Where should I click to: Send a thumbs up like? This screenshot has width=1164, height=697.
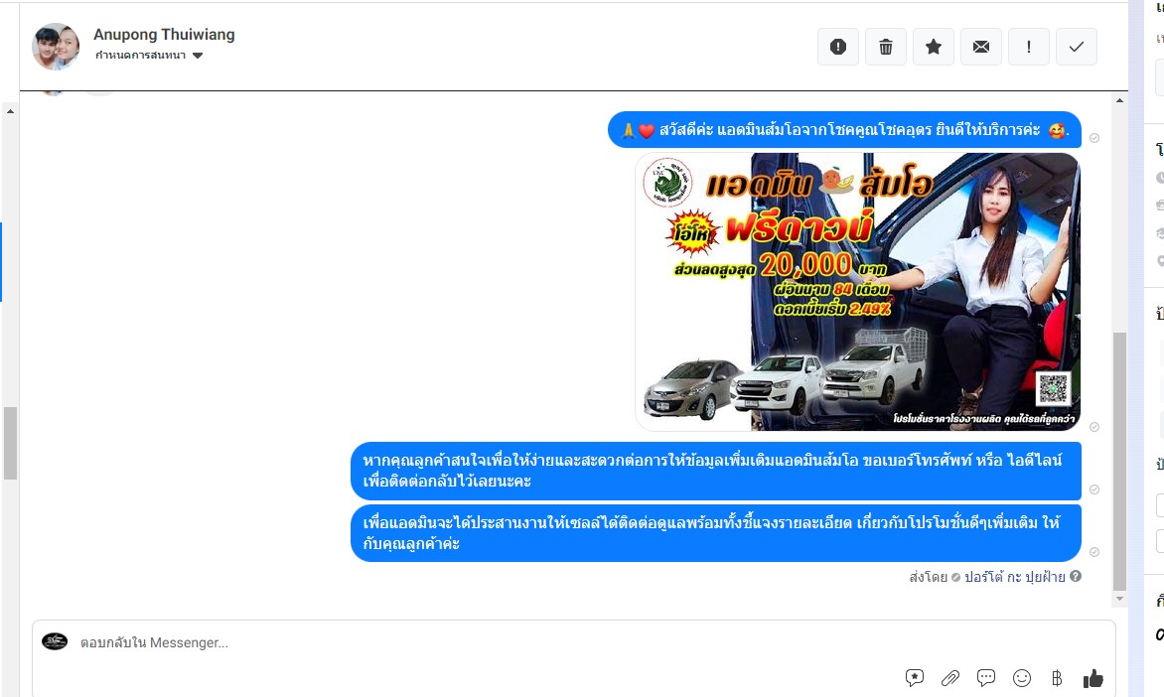click(x=1093, y=678)
